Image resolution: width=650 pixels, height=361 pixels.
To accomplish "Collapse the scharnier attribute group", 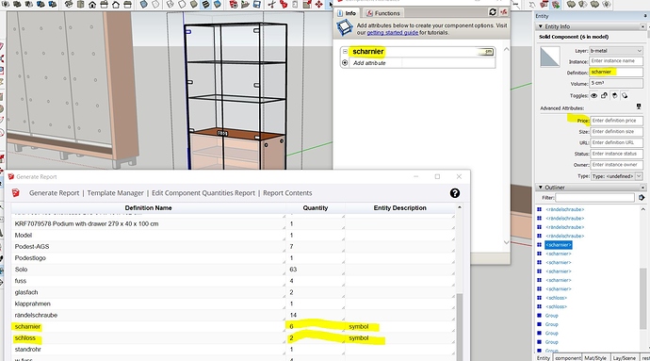I will click(345, 52).
